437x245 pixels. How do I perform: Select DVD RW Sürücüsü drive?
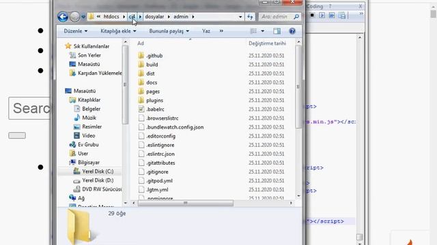click(x=102, y=189)
